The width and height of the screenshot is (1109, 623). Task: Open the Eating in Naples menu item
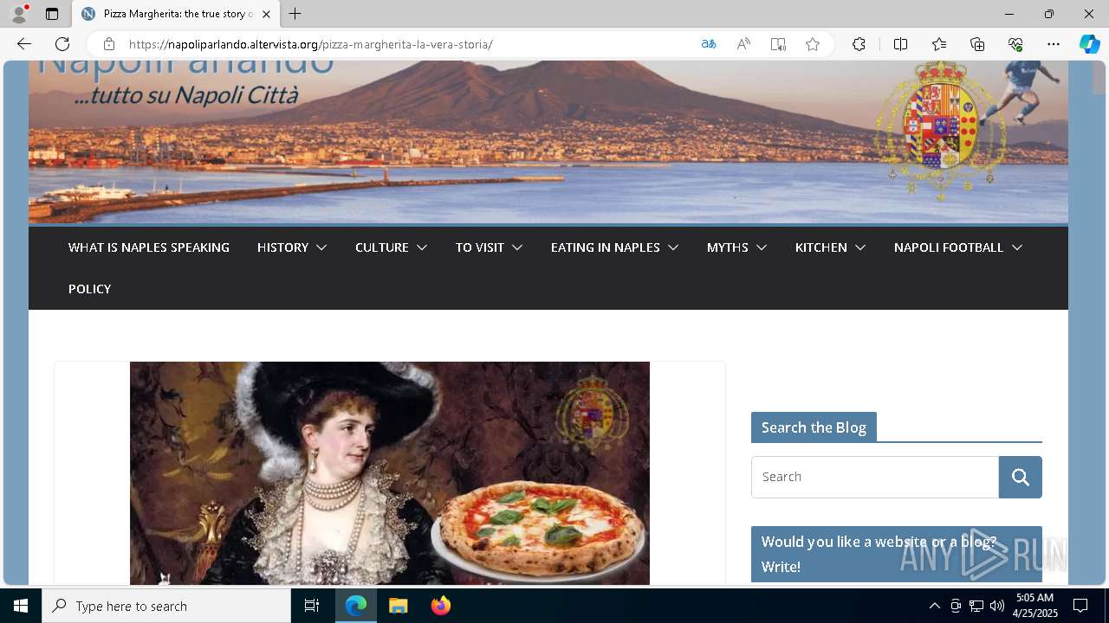coord(606,247)
